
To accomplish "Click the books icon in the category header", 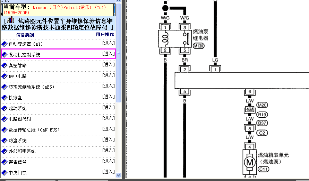I will (11, 20).
